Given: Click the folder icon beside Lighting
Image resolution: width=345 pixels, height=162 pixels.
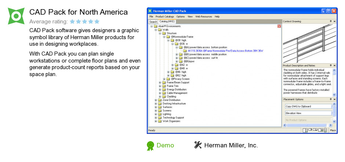Looking at the screenshot, I should coord(160,114).
